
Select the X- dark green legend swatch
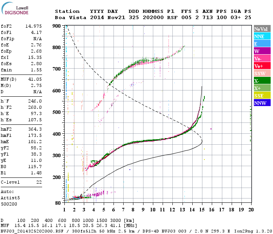[x=262, y=81]
